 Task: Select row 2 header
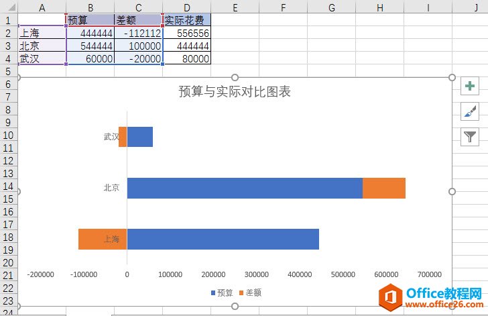click(x=8, y=33)
